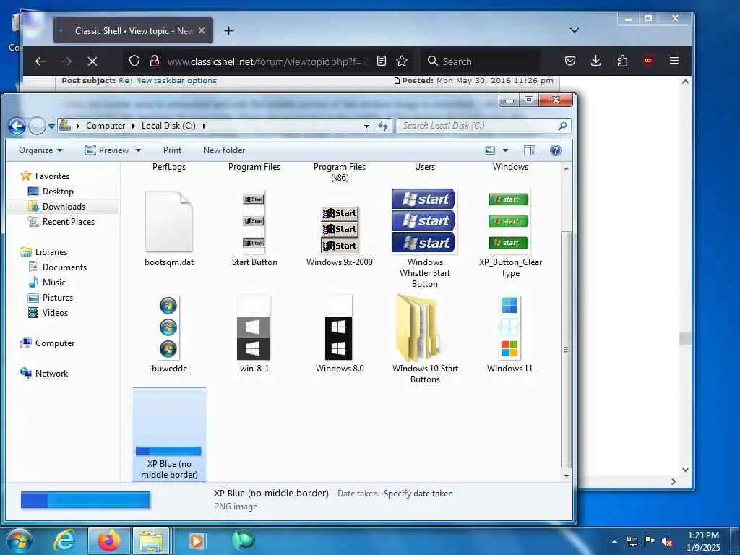The image size is (740, 555).
Task: Click the PerfLogs folder label
Action: (x=169, y=167)
